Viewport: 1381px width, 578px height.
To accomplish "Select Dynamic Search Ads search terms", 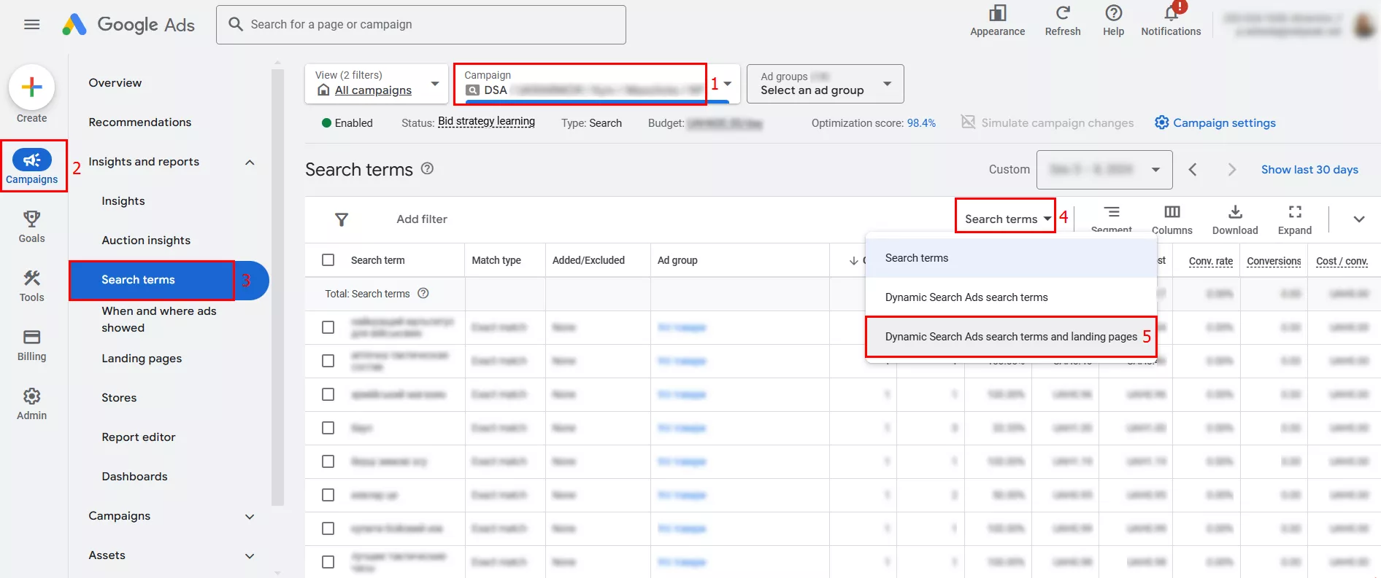I will pos(1011,297).
